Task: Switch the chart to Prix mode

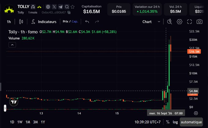Action: coord(65,21)
